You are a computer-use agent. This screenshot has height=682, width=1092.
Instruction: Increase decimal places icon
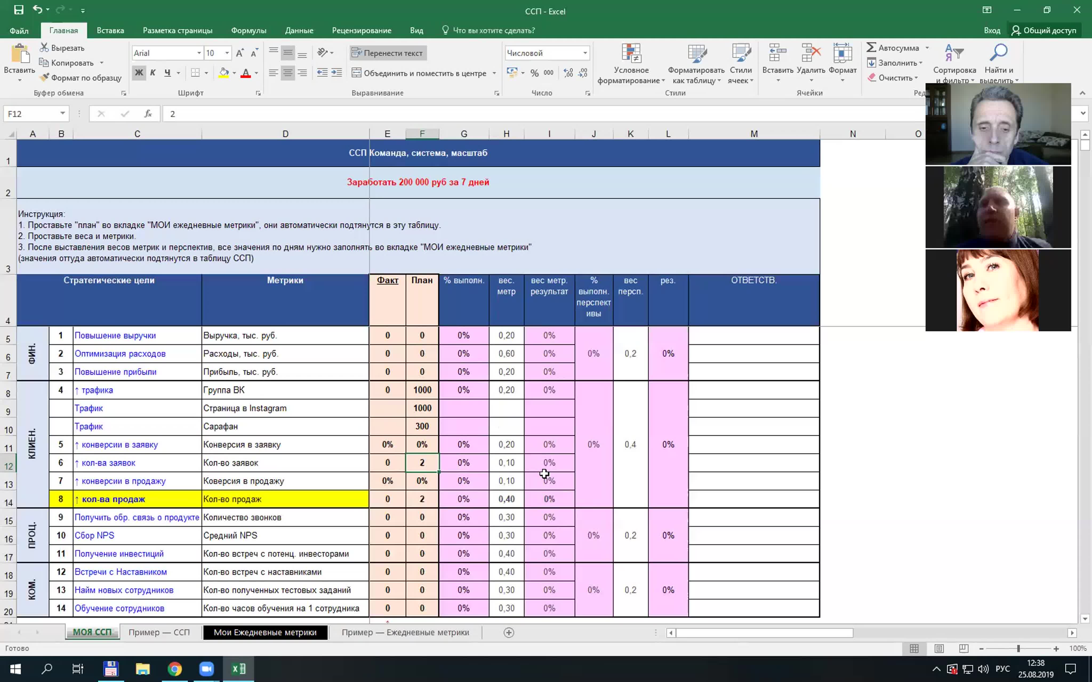(x=568, y=73)
